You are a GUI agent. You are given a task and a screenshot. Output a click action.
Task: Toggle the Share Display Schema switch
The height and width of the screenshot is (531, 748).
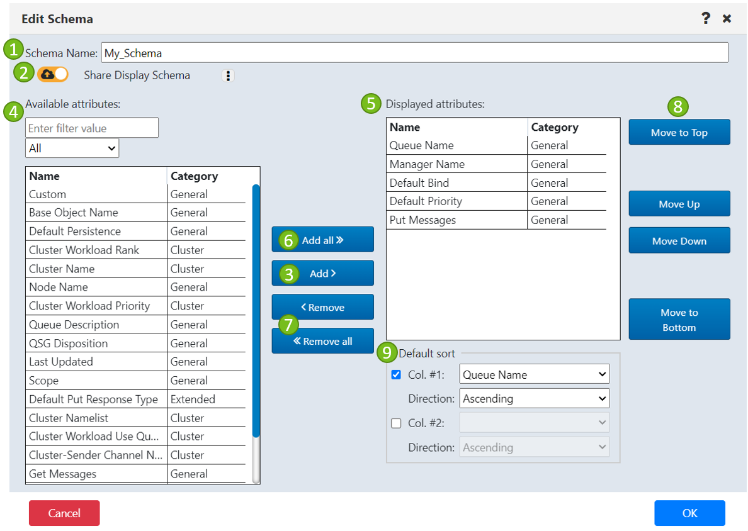[53, 74]
